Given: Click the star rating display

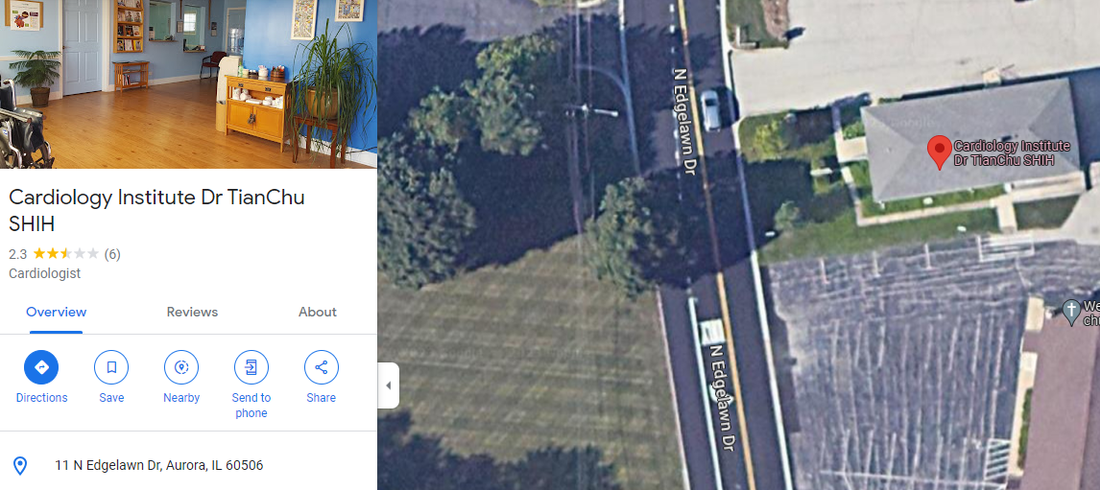Looking at the screenshot, I should pos(66,254).
